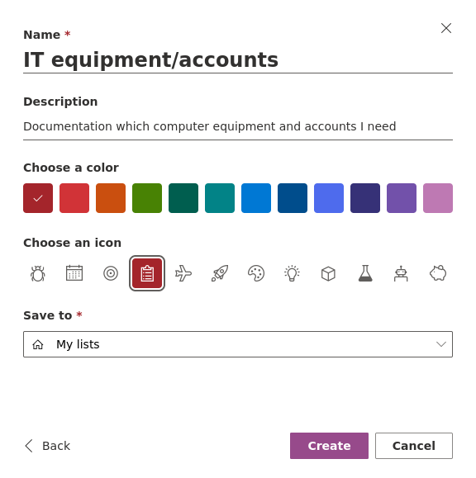This screenshot has width=476, height=478.
Task: Select the airplane icon
Action: point(183,273)
